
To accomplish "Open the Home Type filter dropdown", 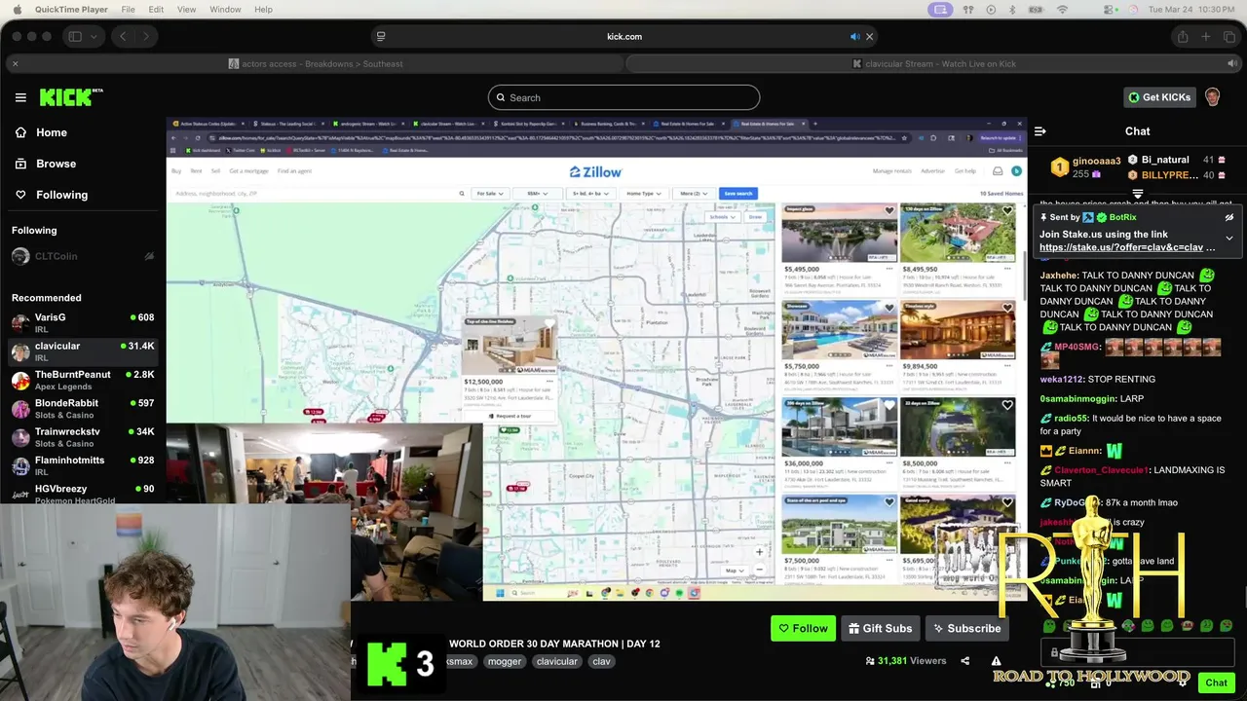I will tap(644, 194).
